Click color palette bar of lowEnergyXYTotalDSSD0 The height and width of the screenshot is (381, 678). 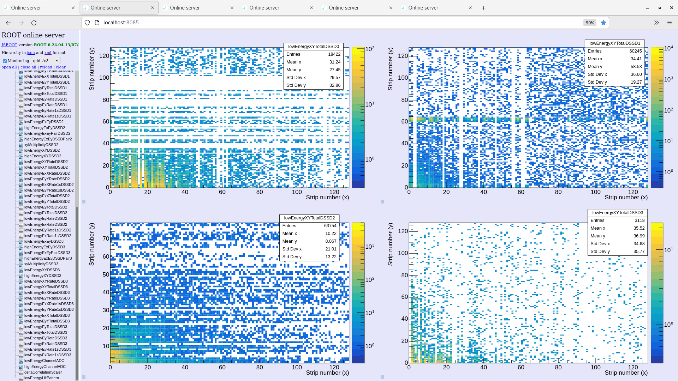[358, 117]
